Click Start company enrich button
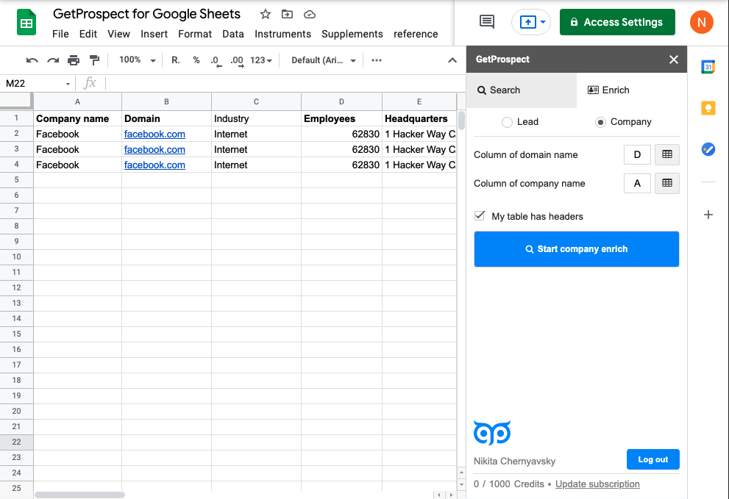The height and width of the screenshot is (499, 729). pyautogui.click(x=576, y=249)
